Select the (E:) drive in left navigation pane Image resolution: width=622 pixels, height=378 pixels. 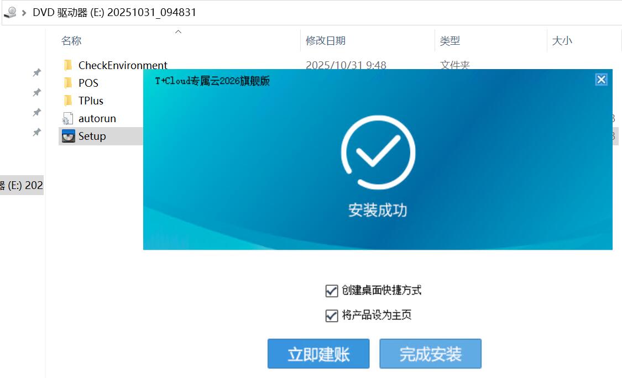[x=22, y=185]
